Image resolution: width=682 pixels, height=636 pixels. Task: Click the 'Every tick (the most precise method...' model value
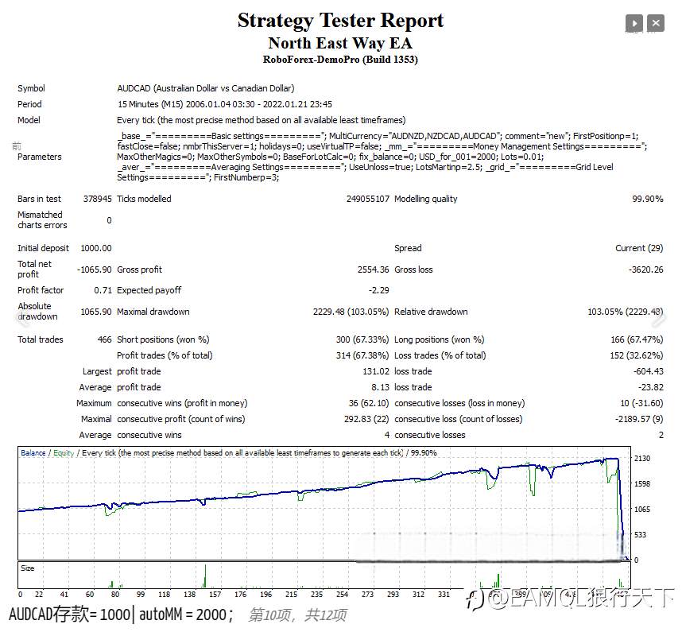[x=261, y=120]
